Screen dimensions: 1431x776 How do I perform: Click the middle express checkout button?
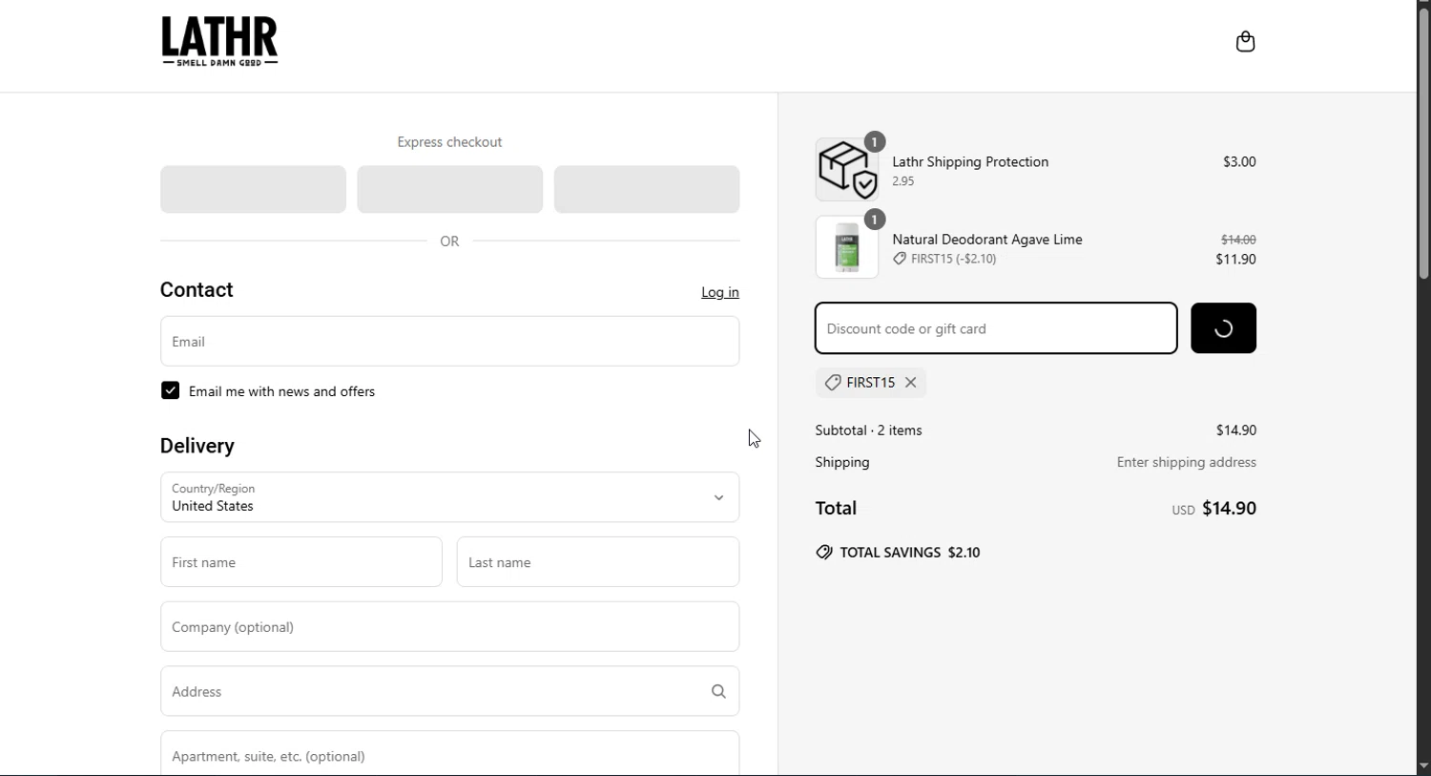click(449, 189)
